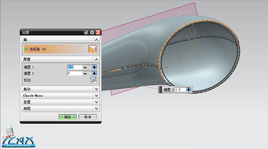The width and height of the screenshot is (268, 149).
Task: Click the 反向 label
Action: 27,80
